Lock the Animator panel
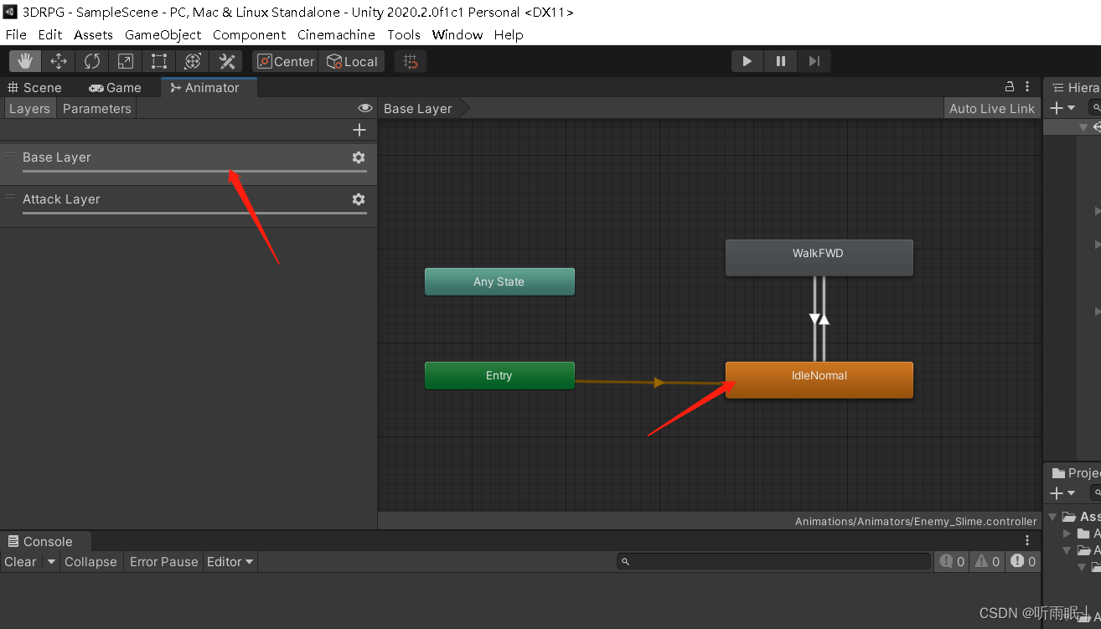 tap(1010, 87)
